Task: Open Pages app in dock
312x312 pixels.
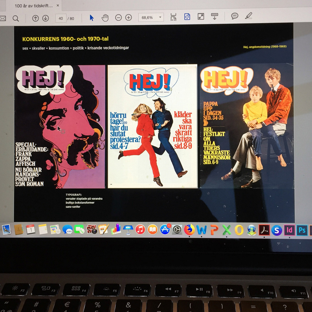Action: pos(104,230)
